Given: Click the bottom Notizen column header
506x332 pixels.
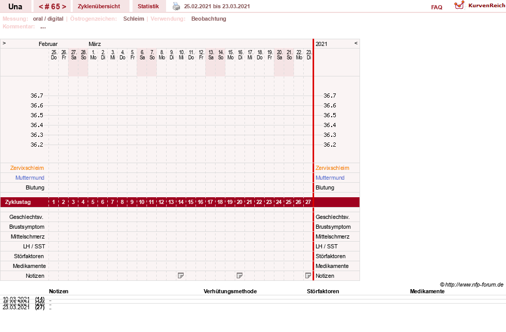Looking at the screenshot, I should click(x=59, y=291).
